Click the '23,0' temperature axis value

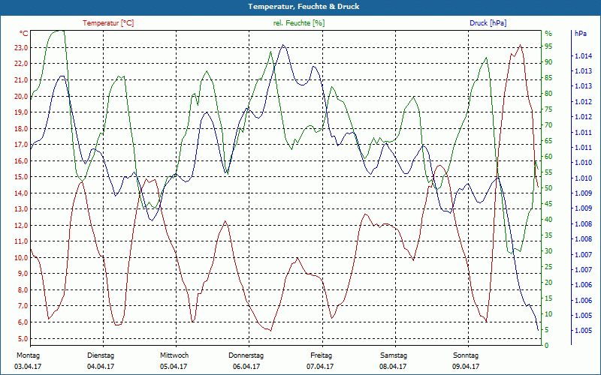[x=21, y=48]
